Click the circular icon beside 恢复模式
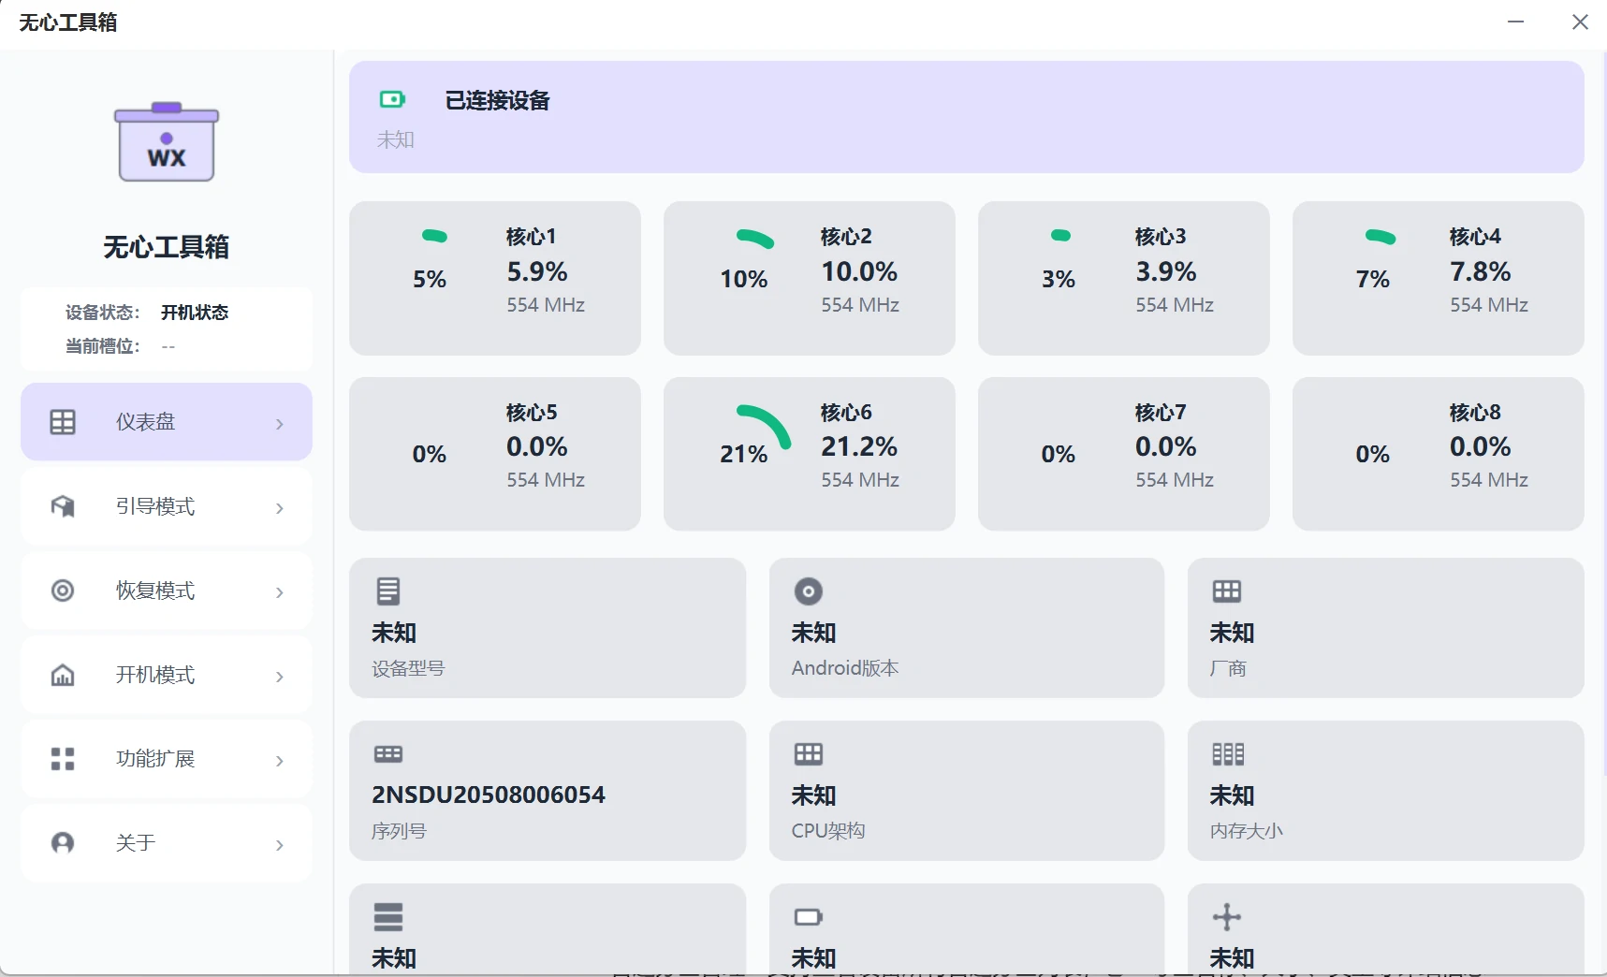 pyautogui.click(x=63, y=591)
